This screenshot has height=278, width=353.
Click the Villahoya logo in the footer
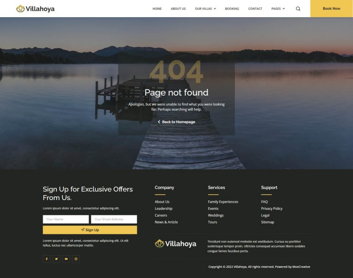pos(175,244)
